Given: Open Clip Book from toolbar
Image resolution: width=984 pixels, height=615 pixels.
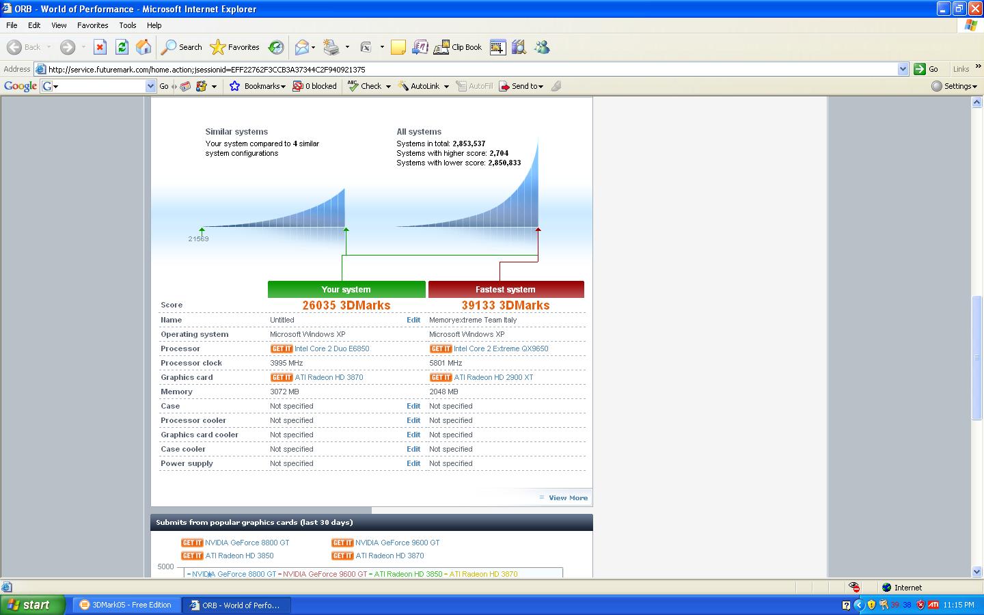Looking at the screenshot, I should 458,47.
